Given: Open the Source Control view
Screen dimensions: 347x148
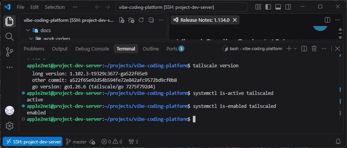Looking at the screenshot, I should (9, 52).
